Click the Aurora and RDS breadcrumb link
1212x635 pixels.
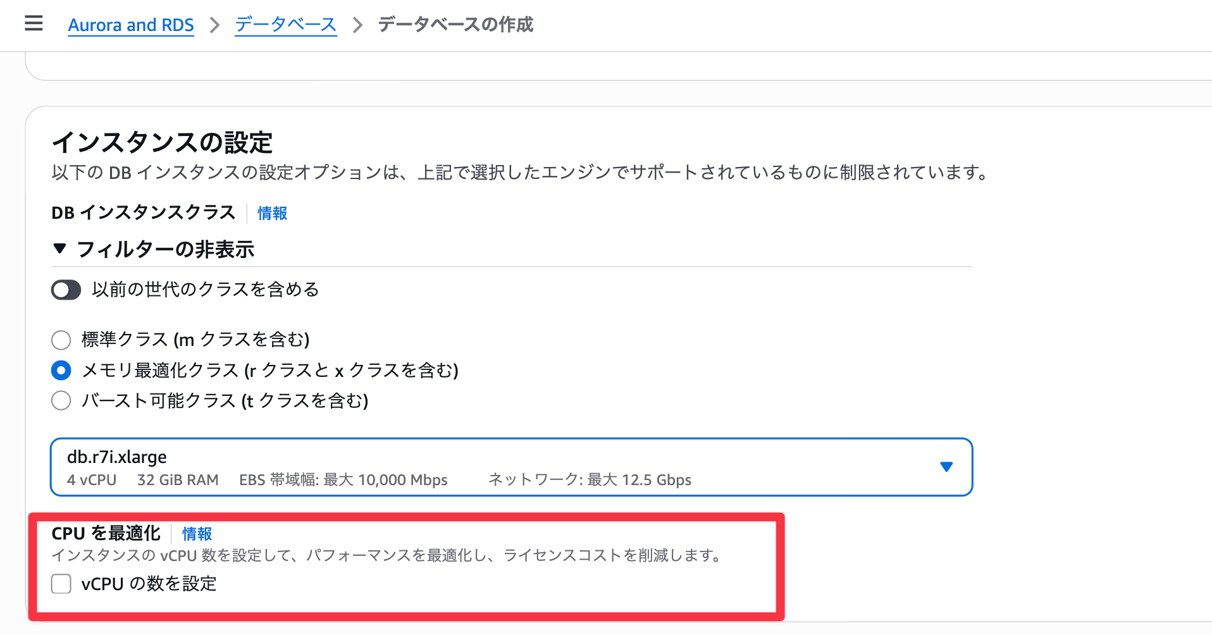pyautogui.click(x=131, y=25)
